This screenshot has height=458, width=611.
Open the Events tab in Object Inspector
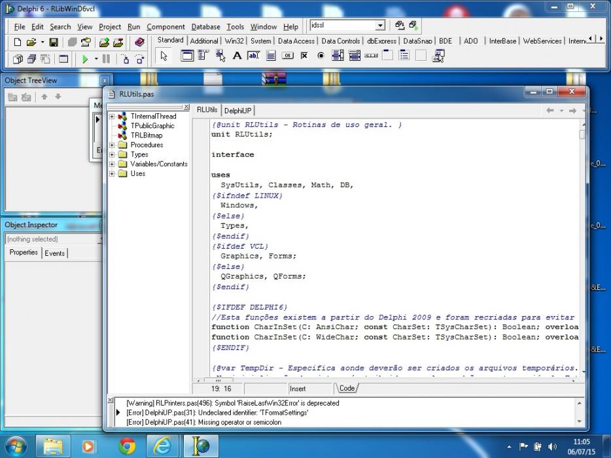click(54, 253)
